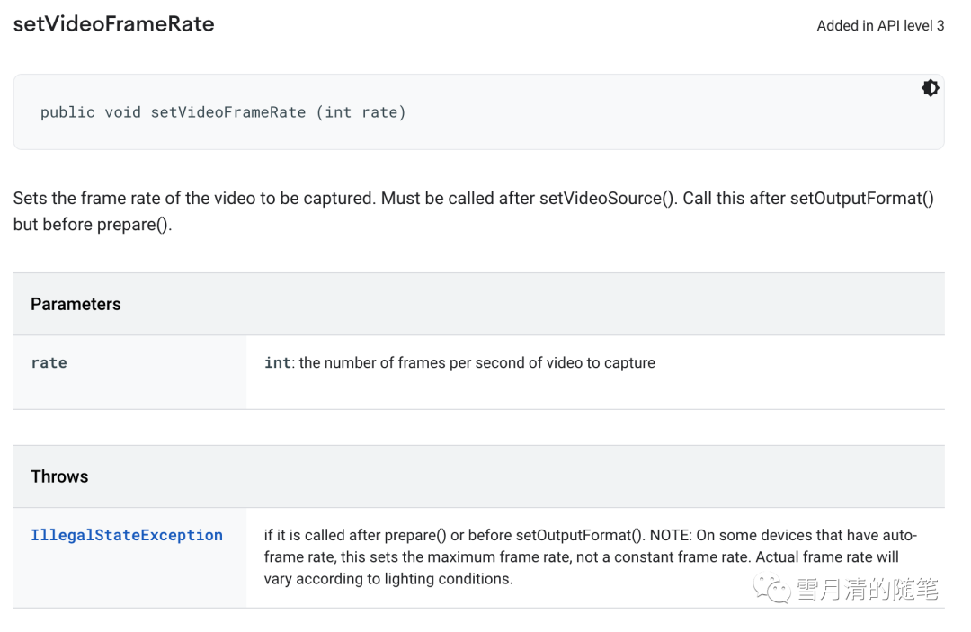Screen dimensions: 971x632
Task: Toggle the code block dark theme icon
Action: (x=931, y=88)
